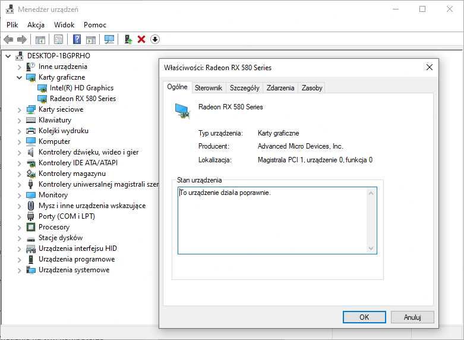Maximize the Menedżer urządzeń window
Screen dimensions: 464x340
tap(422, 9)
